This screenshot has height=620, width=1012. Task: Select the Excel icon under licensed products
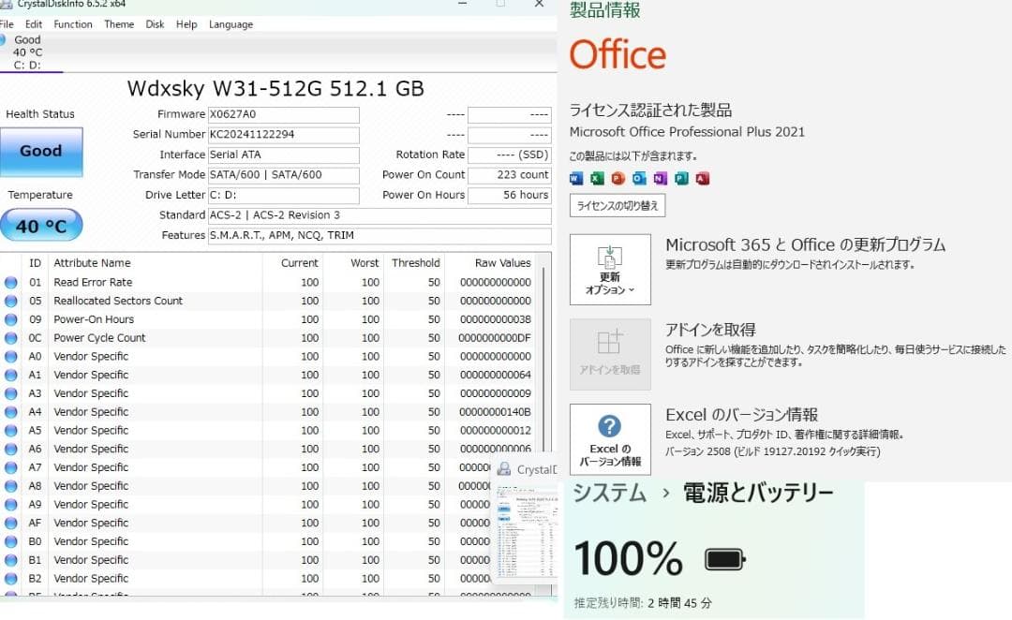(597, 178)
